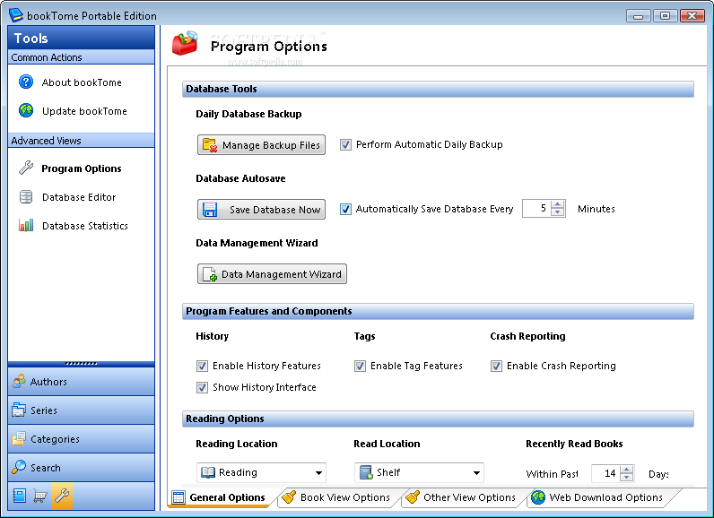Launch the Data Management Wizard button
Viewport: 714px width, 518px height.
pos(272,274)
